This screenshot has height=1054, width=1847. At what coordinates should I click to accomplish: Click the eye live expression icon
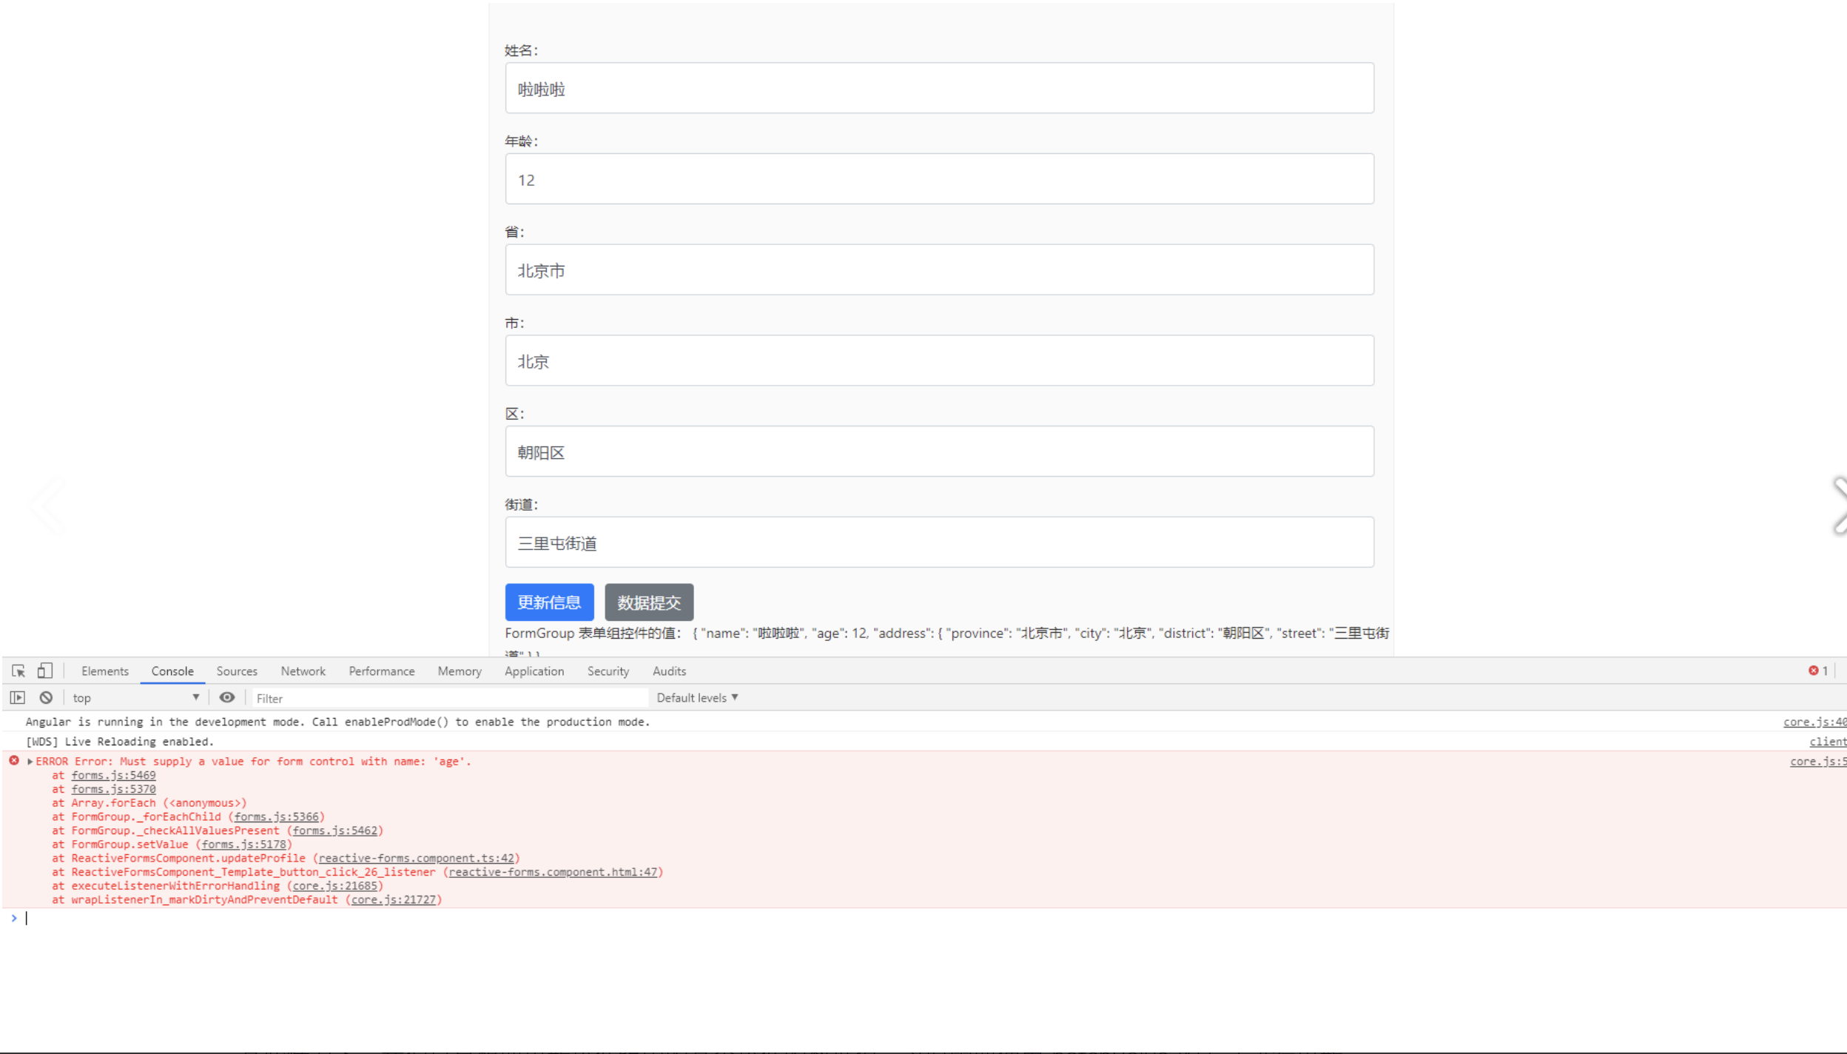227,697
